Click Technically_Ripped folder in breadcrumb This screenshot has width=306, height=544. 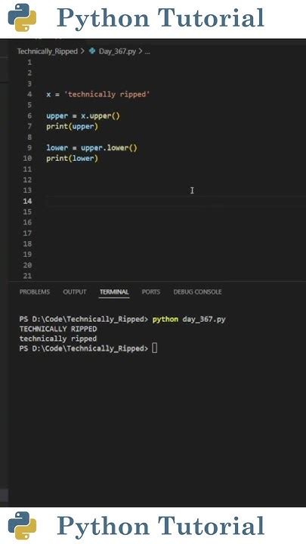47,51
